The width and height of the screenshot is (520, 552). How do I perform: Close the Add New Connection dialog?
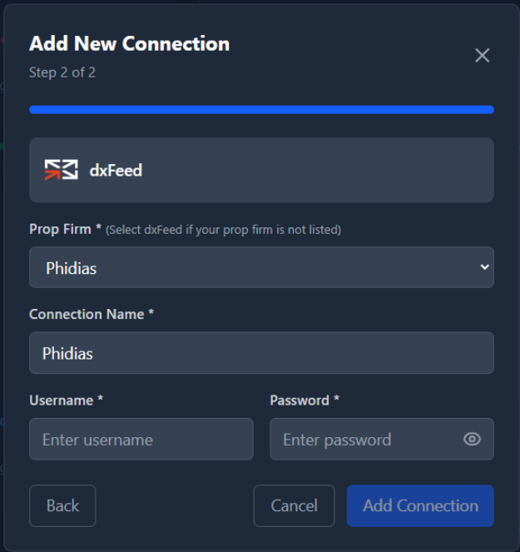click(x=482, y=55)
